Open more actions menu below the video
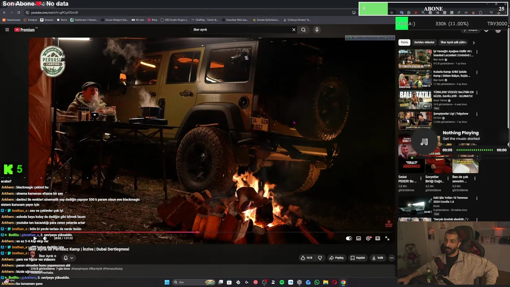Viewport: 510px width, 287px height. [392, 258]
